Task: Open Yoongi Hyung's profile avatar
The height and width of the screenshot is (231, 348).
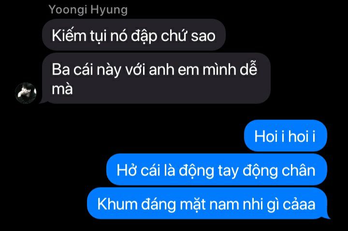Action: tap(26, 93)
